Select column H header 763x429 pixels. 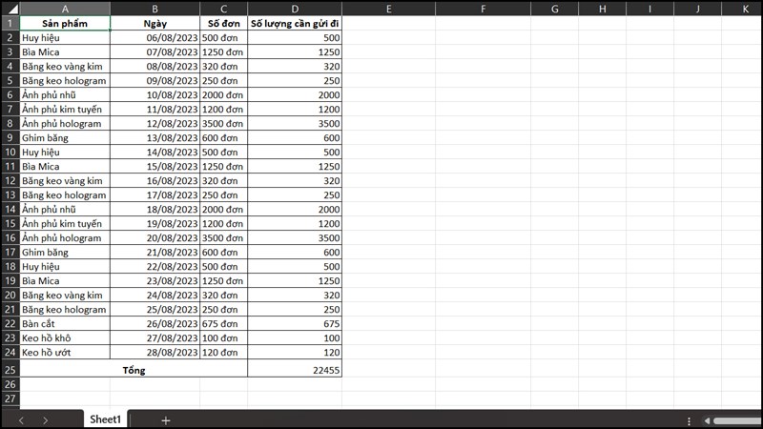click(x=602, y=9)
